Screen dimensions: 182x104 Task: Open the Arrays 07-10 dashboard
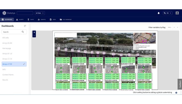pos(7,54)
